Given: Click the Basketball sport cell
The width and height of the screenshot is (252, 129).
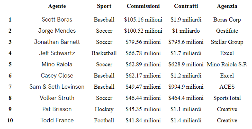Looking at the screenshot, I should [x=104, y=53].
